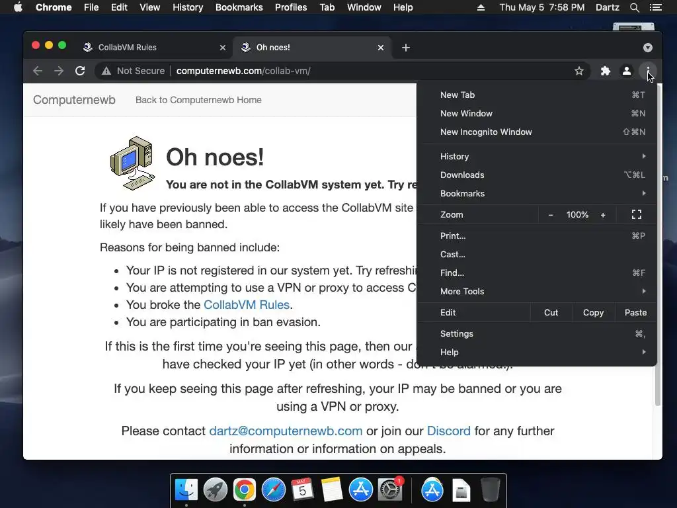The height and width of the screenshot is (508, 677).
Task: Choose New Tab from the Chrome menu
Action: [537, 95]
